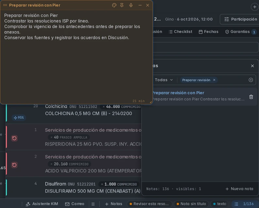Open the hamburger menu in bottom bar
Screen dimensions: 259x208
point(93,204)
